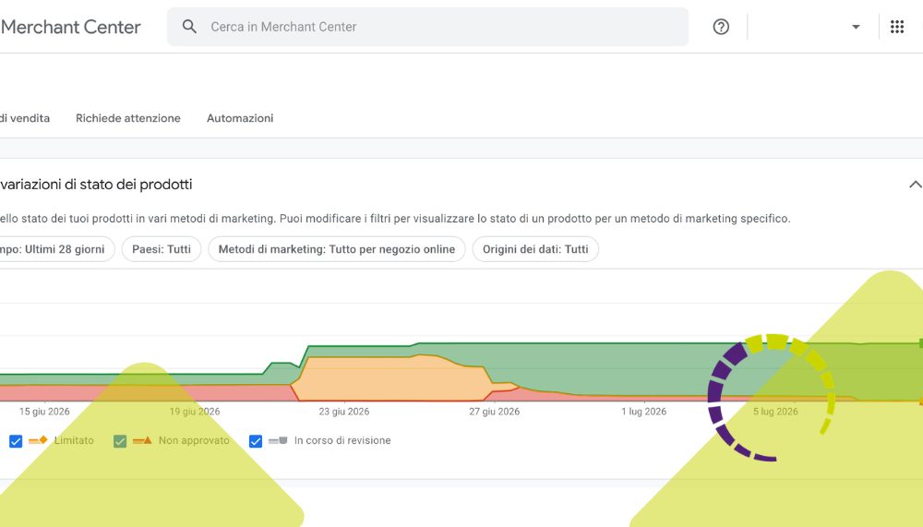Screen dimensions: 923x527
Task: Open the help question mark icon
Action: pyautogui.click(x=721, y=27)
